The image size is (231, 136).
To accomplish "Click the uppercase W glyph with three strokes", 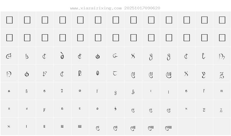I will point(168,75).
